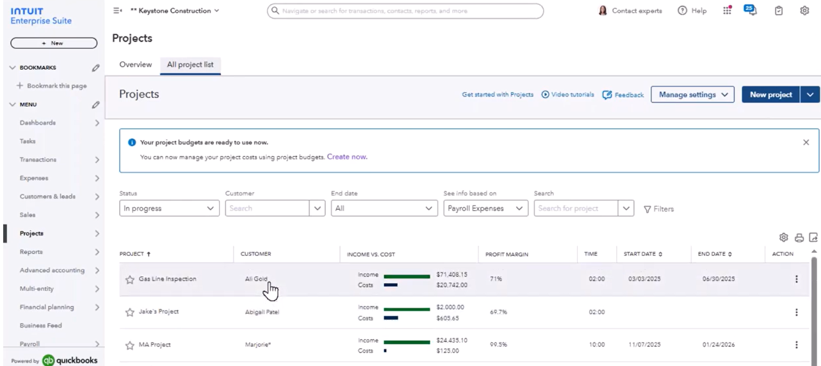821x366 pixels.
Task: Mark MA Project as favorite
Action: pos(130,346)
